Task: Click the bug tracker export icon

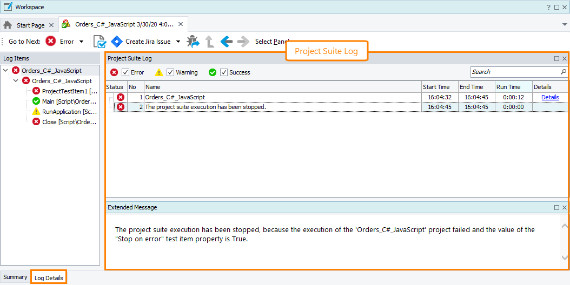Action: 193,42
